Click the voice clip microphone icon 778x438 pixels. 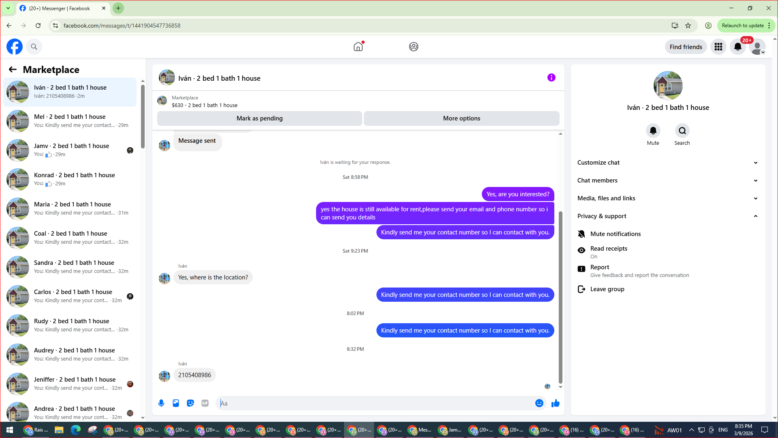[161, 403]
